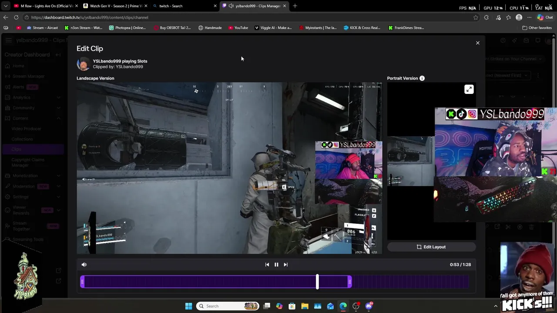Image resolution: width=557 pixels, height=313 pixels.
Task: Skip forward to the clip end
Action: coord(285,264)
